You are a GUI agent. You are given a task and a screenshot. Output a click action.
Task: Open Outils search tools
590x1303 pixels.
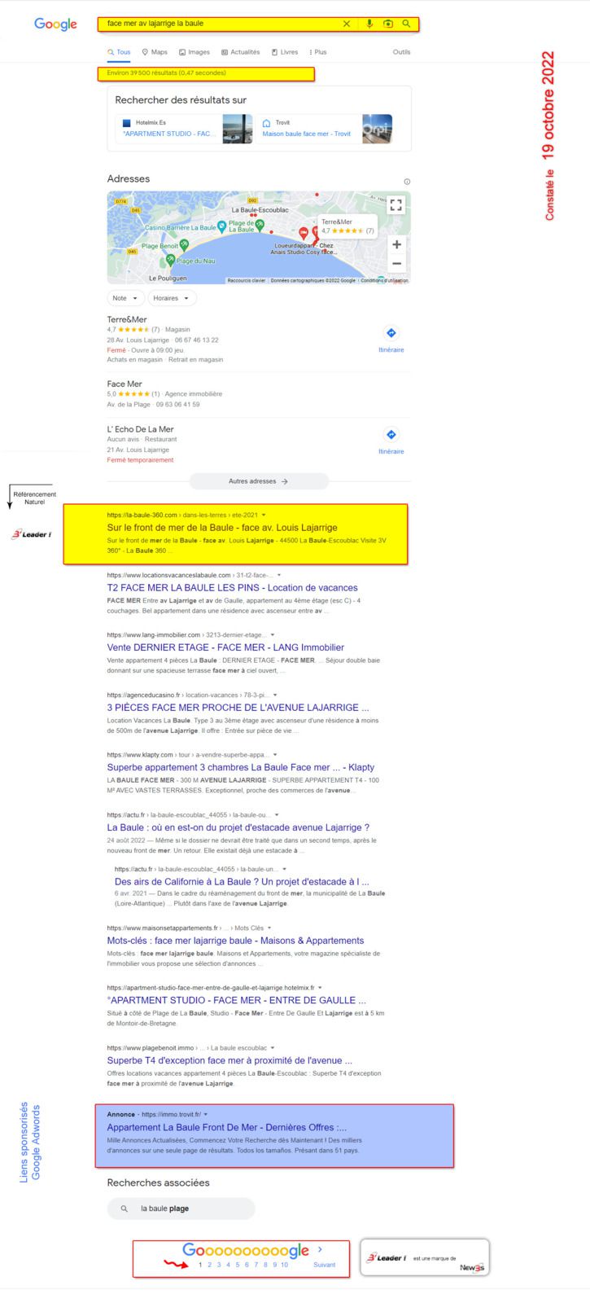(x=401, y=52)
